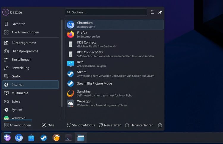The height and width of the screenshot is (144, 223).
Task: Select the Internet category
Action: click(x=30, y=85)
